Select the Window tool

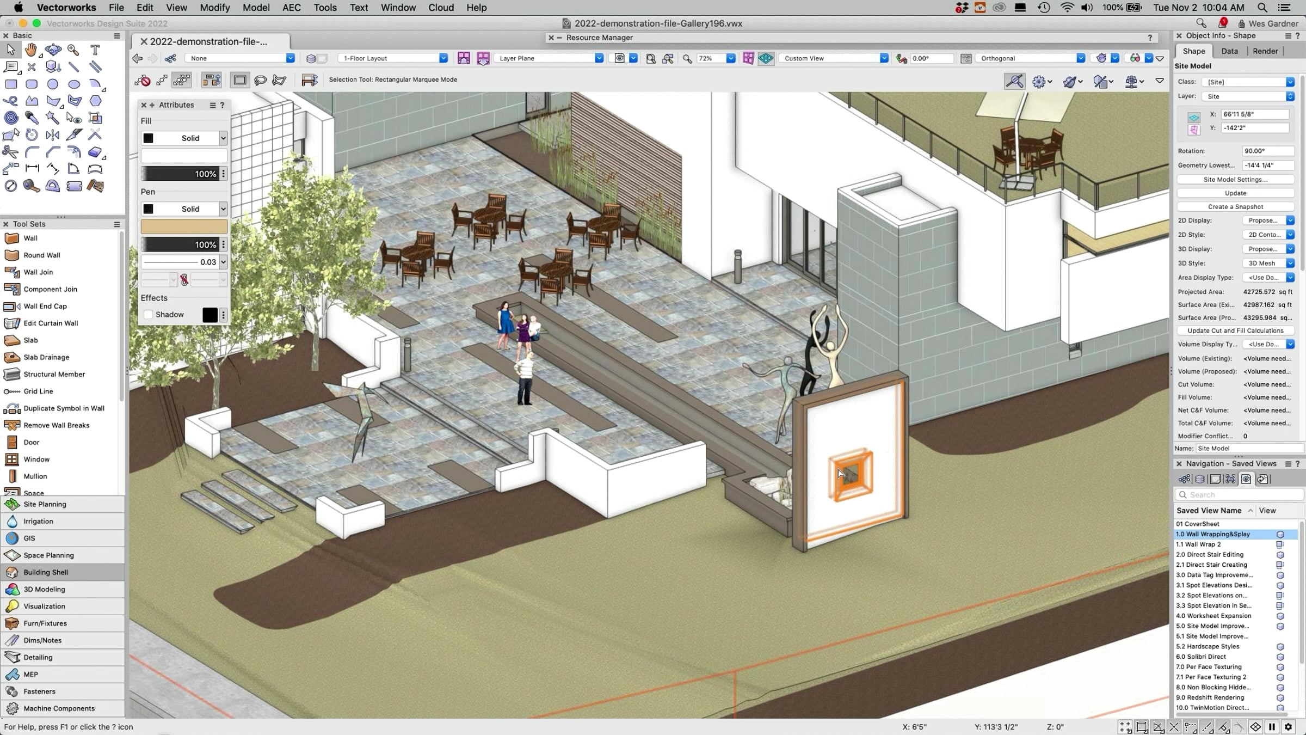click(x=36, y=459)
